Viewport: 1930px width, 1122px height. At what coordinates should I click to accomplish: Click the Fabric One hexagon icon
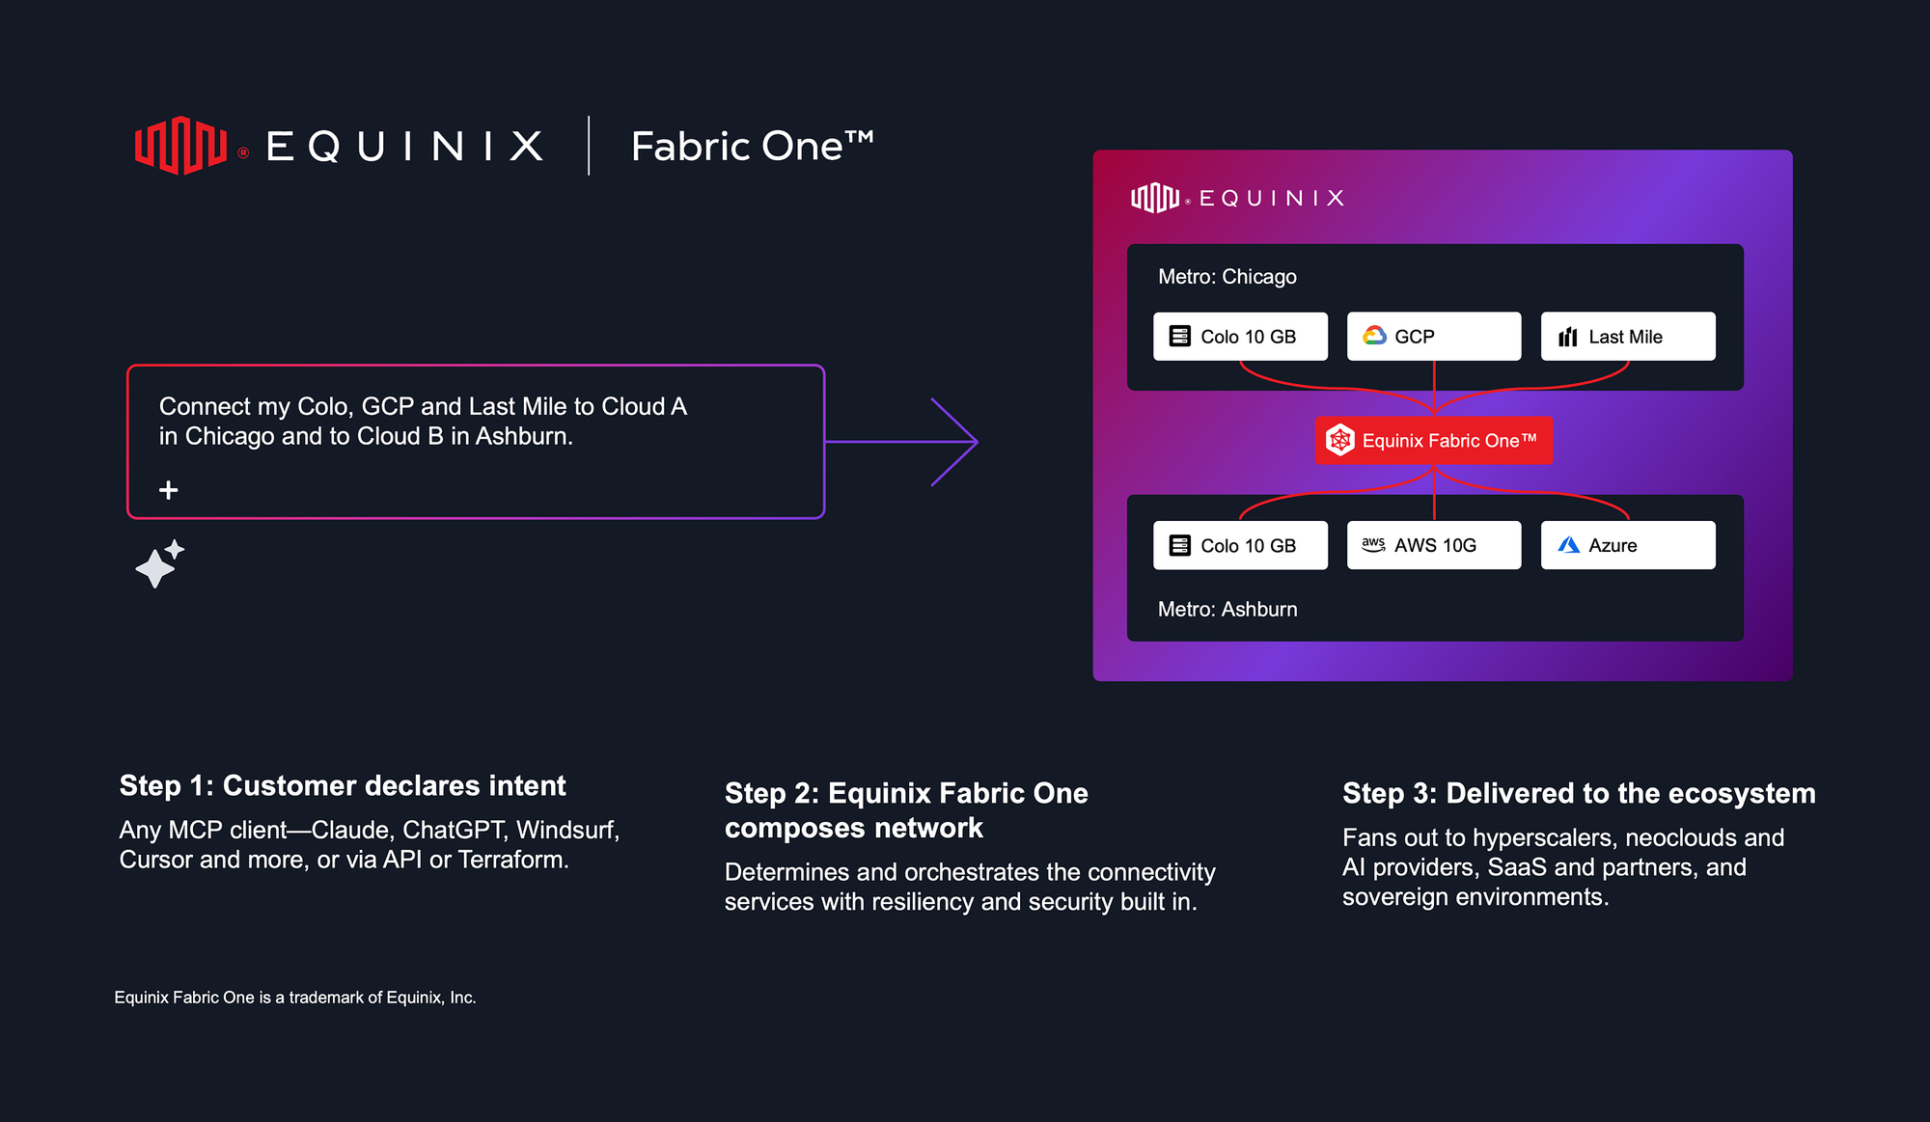tap(1340, 440)
